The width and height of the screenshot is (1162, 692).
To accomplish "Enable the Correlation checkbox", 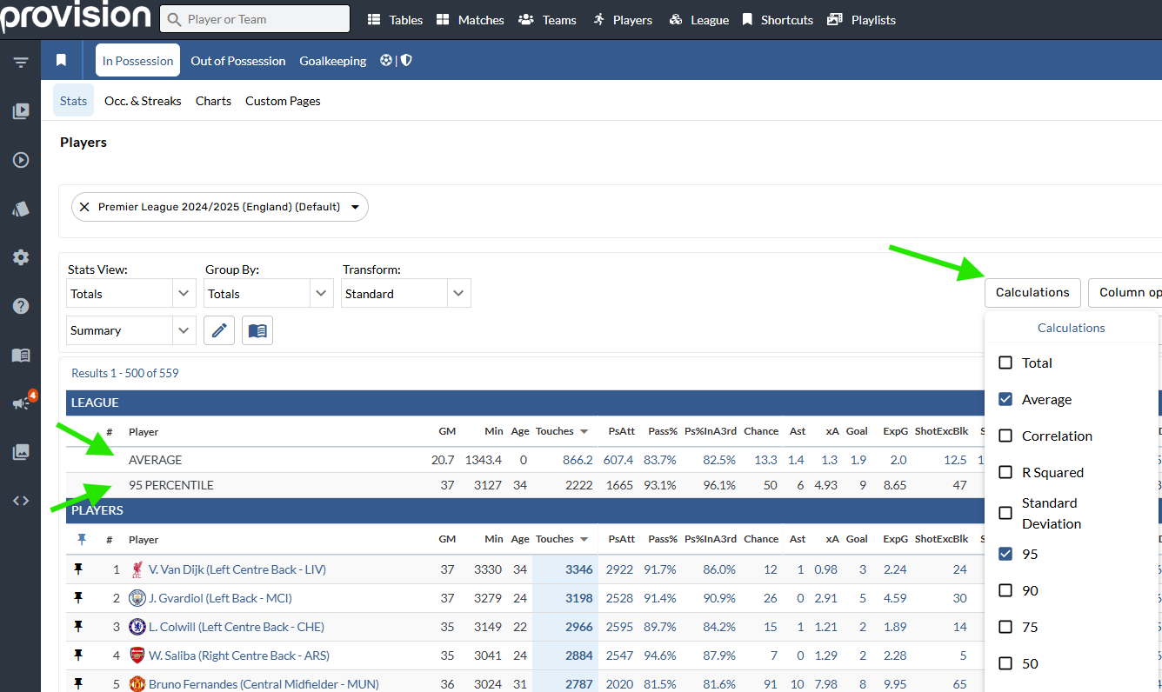I will (1005, 436).
